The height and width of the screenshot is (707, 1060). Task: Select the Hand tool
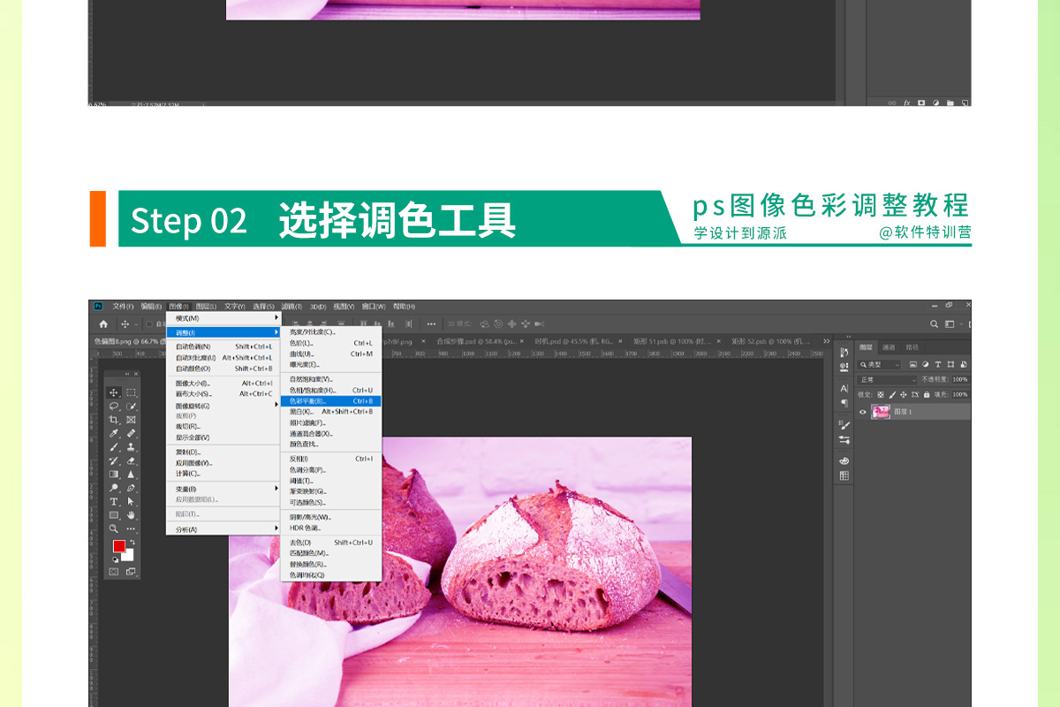point(131,514)
